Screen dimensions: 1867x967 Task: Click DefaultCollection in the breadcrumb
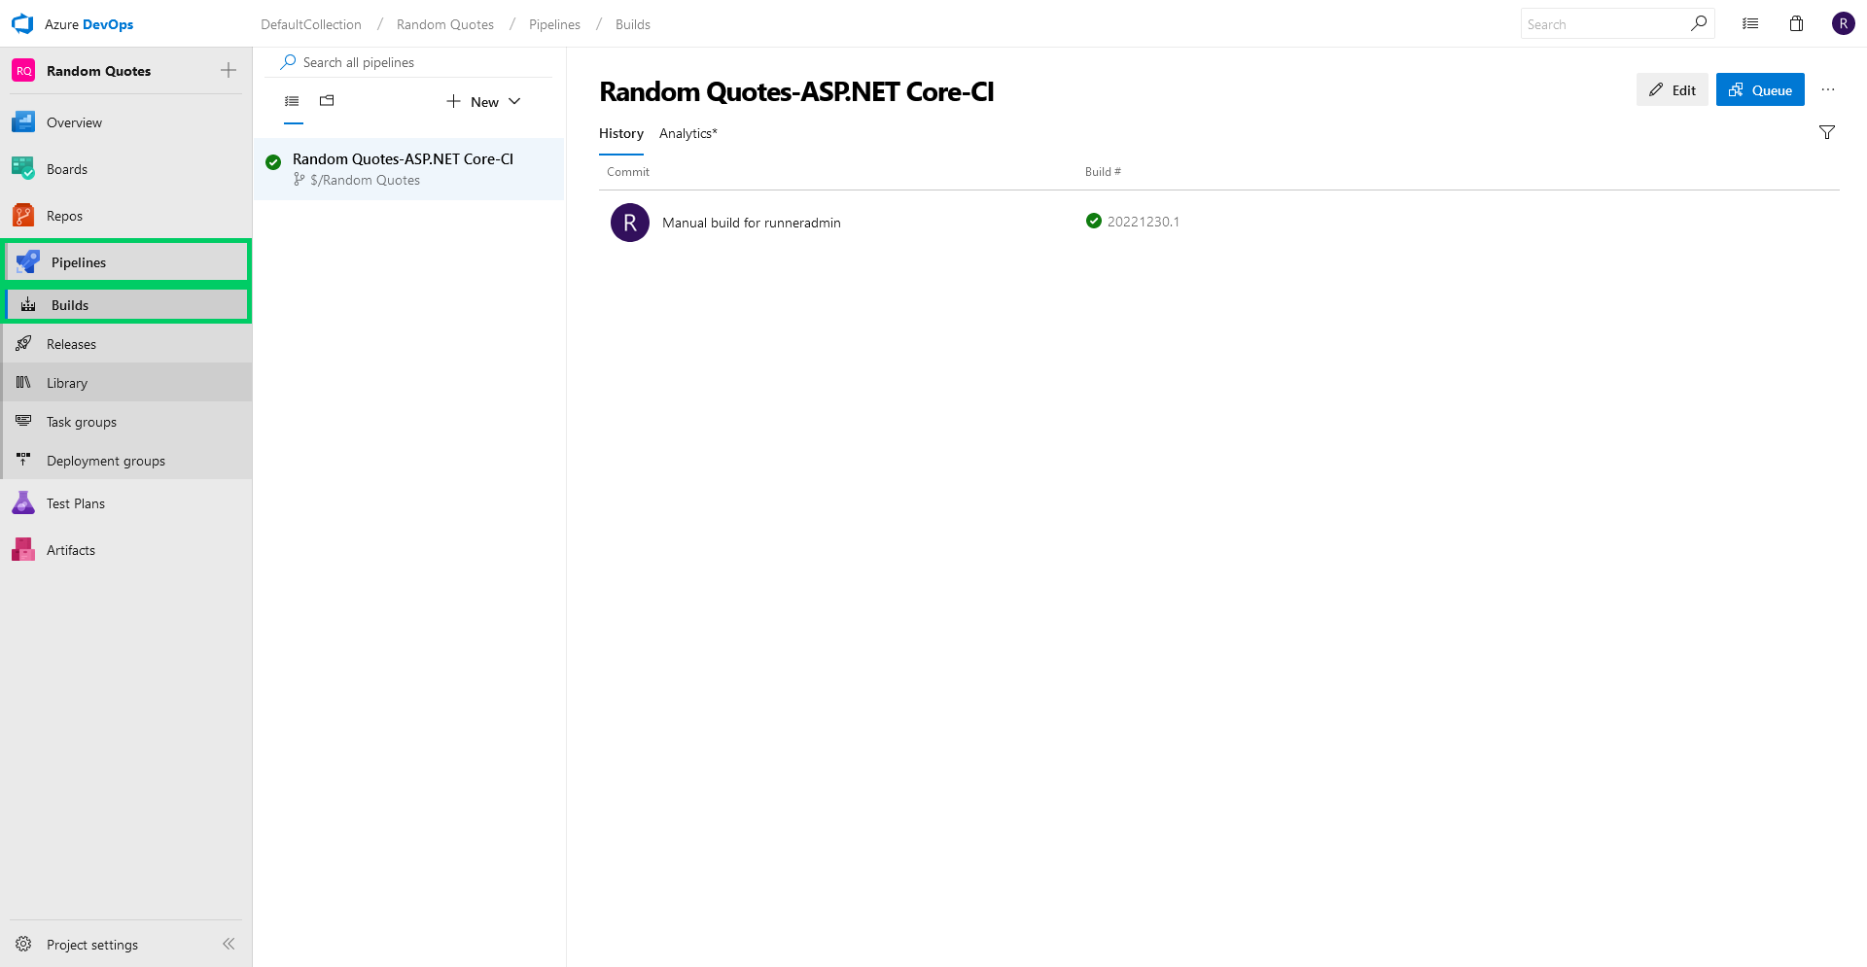311,24
